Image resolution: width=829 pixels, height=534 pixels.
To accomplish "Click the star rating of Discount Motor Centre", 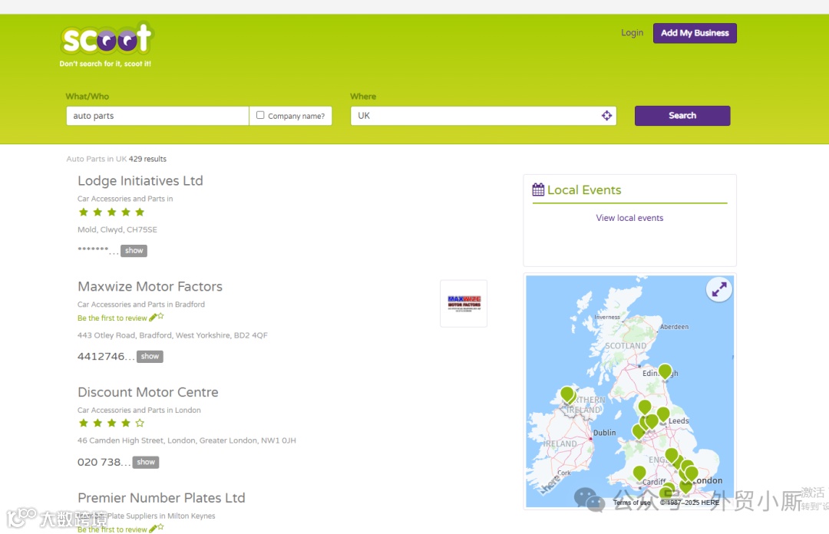I will pyautogui.click(x=111, y=423).
